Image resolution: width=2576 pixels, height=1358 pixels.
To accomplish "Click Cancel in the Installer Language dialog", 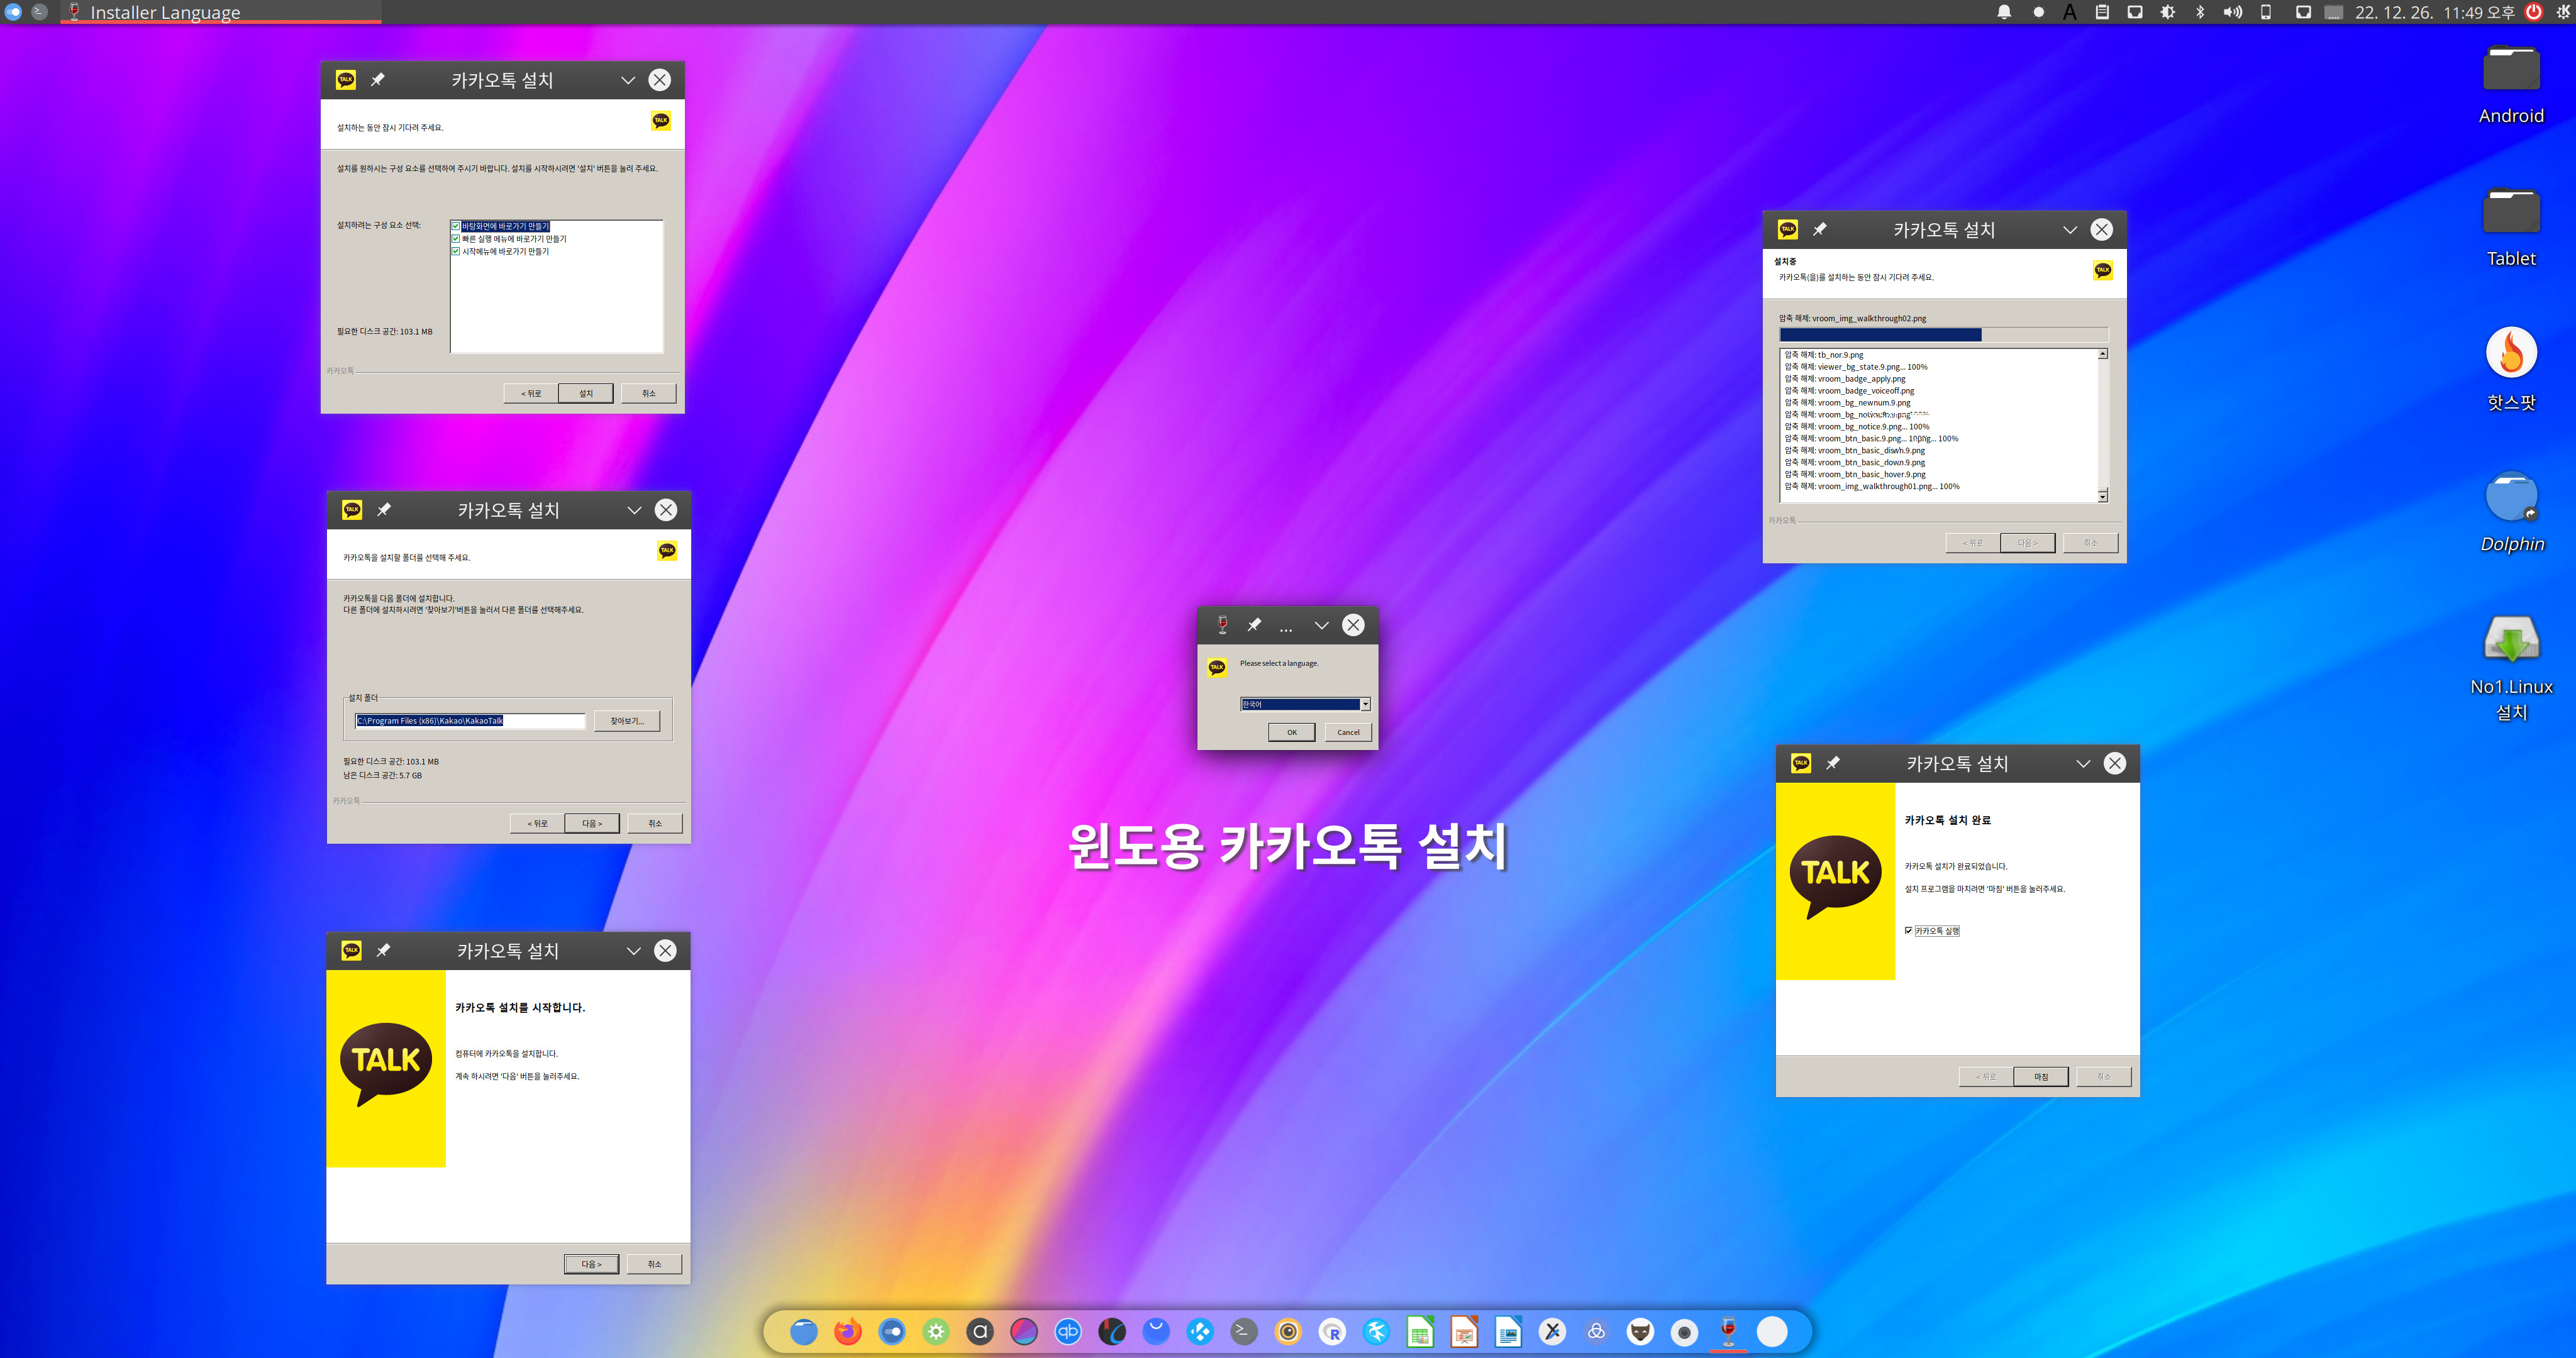I will point(1348,732).
